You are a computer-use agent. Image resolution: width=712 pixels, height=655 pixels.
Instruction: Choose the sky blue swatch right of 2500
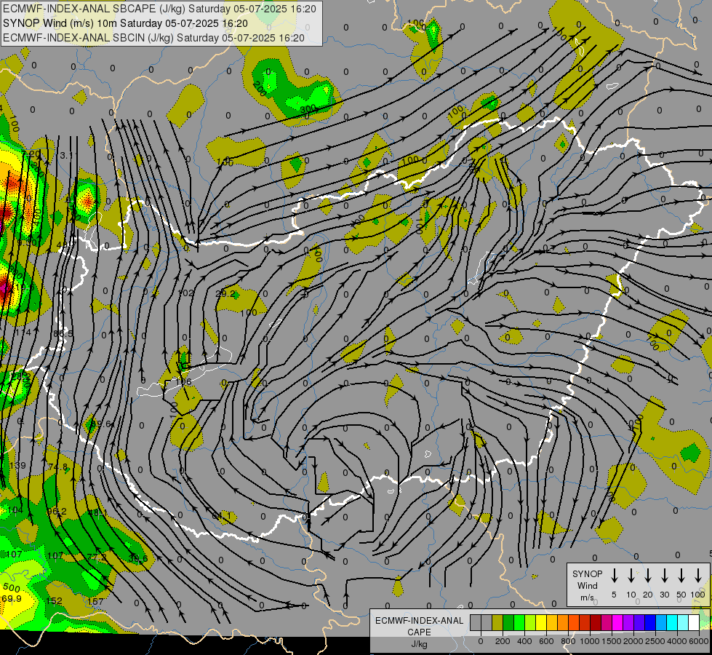(x=662, y=622)
